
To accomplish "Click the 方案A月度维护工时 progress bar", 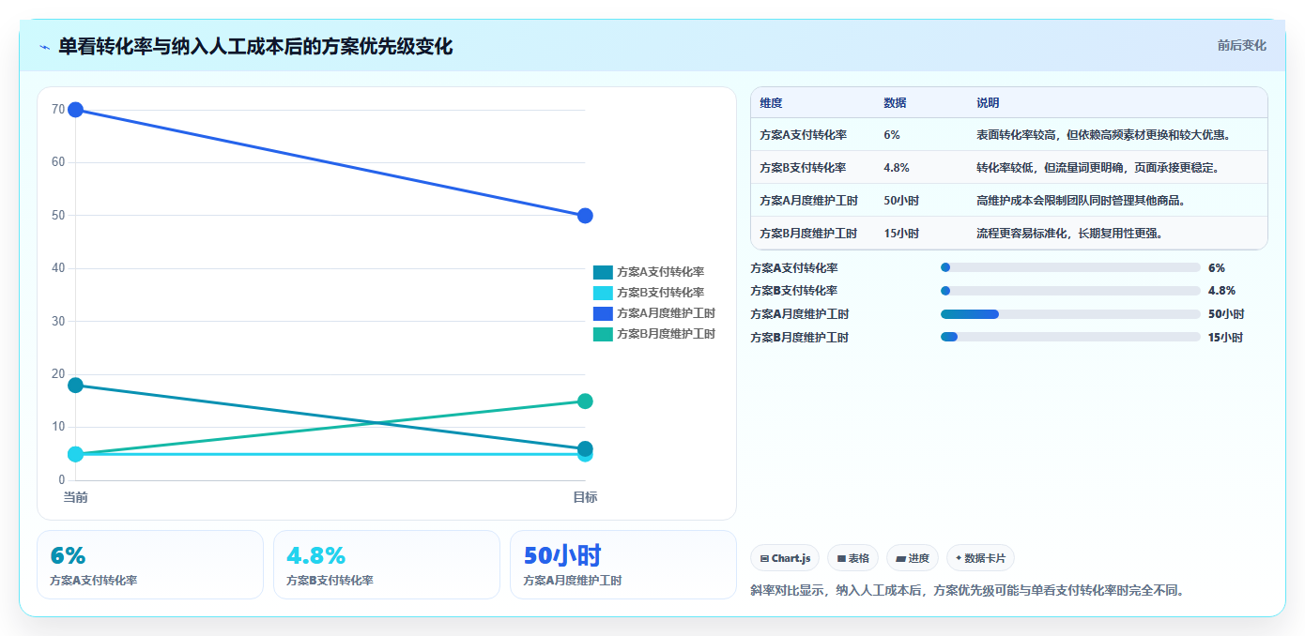I will click(x=1070, y=314).
